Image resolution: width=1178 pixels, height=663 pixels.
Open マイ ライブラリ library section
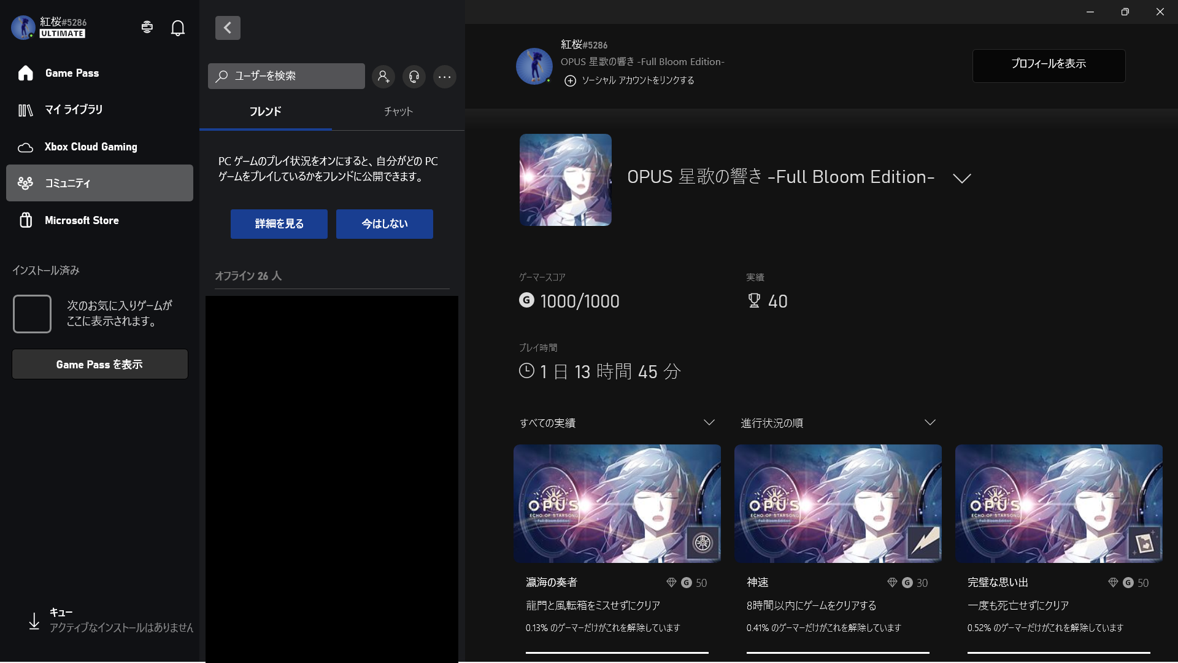pyautogui.click(x=99, y=110)
